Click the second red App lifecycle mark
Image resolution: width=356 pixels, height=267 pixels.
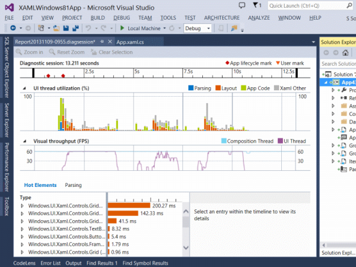(63, 75)
